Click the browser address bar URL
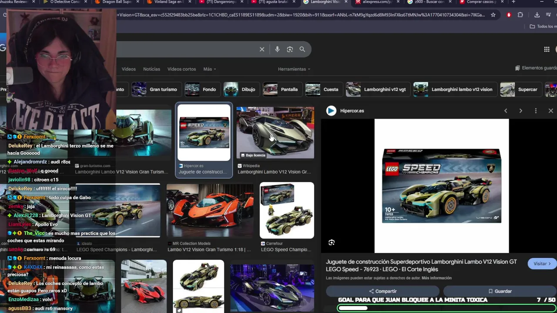Viewport: 557px width, 313px height. pos(300,15)
